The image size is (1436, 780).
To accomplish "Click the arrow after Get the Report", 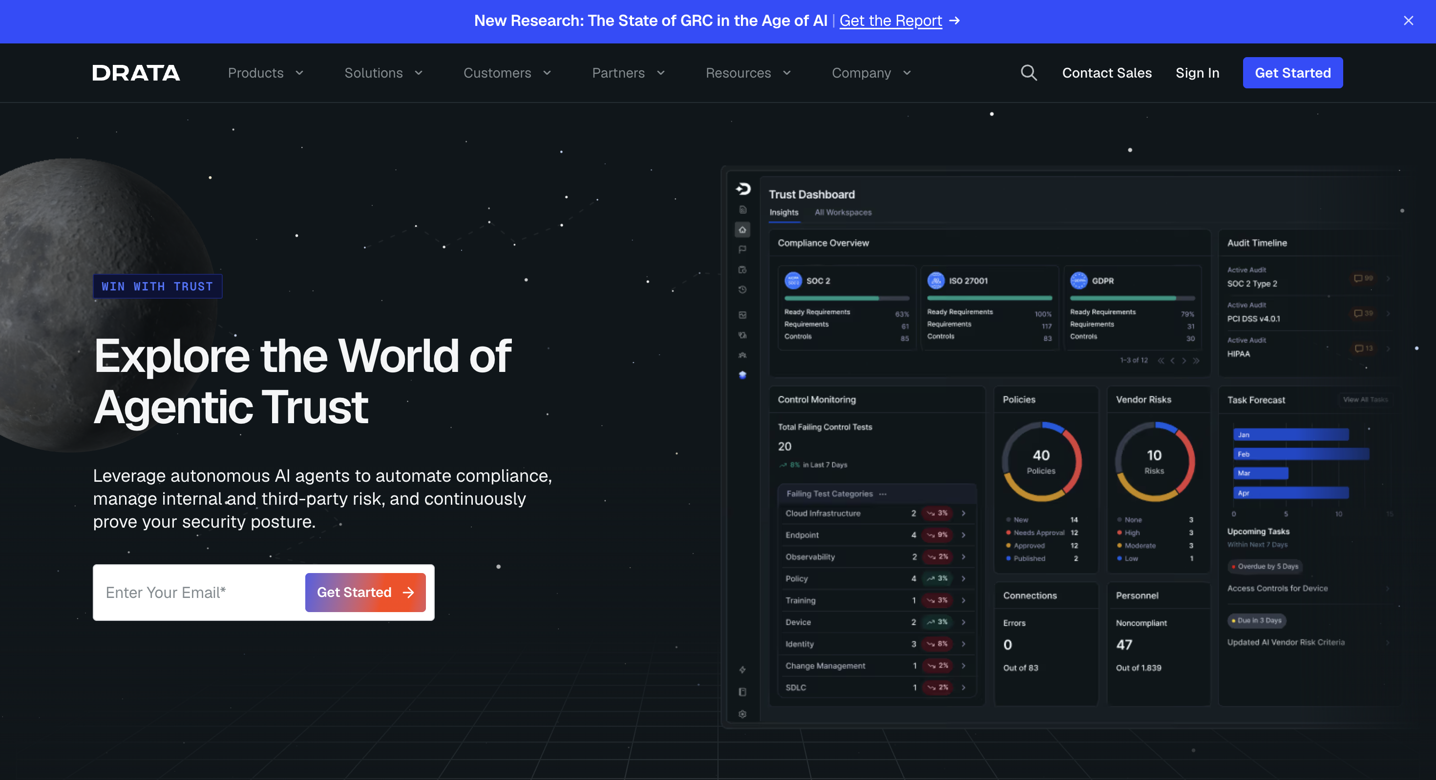I will pyautogui.click(x=955, y=21).
